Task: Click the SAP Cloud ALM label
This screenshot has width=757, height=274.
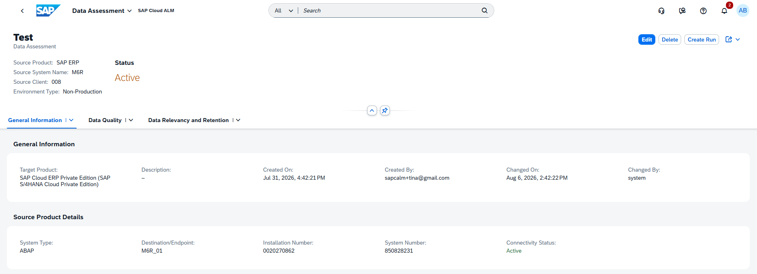Action: tap(156, 10)
